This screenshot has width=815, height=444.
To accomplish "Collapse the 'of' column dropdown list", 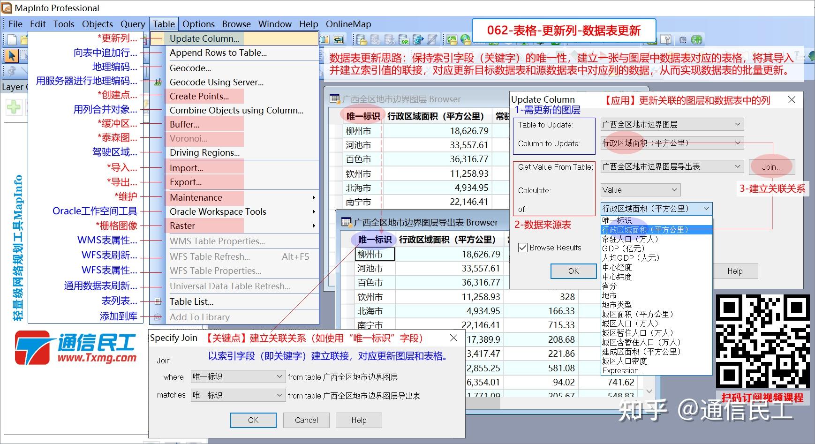I will click(706, 209).
